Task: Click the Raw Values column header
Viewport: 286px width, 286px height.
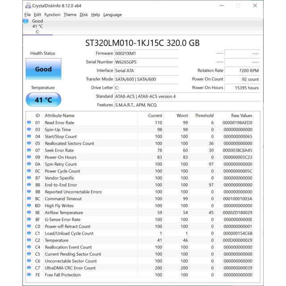Action: [x=242, y=116]
